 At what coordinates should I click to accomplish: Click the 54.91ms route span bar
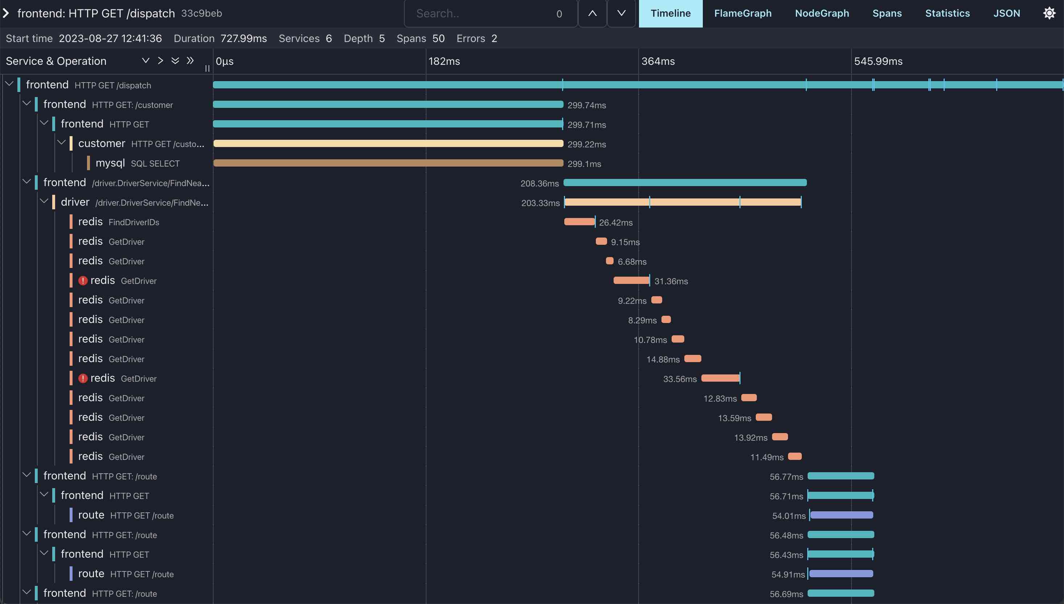click(841, 574)
